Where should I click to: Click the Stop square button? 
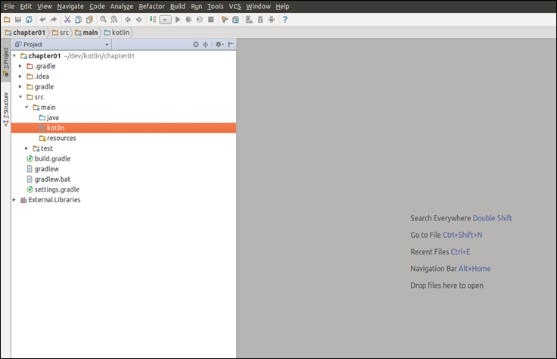click(210, 20)
